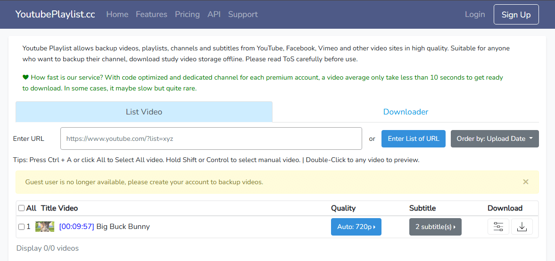Open the settings sliders icon for the video

(498, 227)
